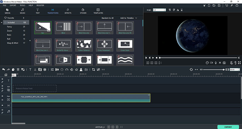
Task: Switch to the EFFECTS tab
Action: tap(68, 11)
